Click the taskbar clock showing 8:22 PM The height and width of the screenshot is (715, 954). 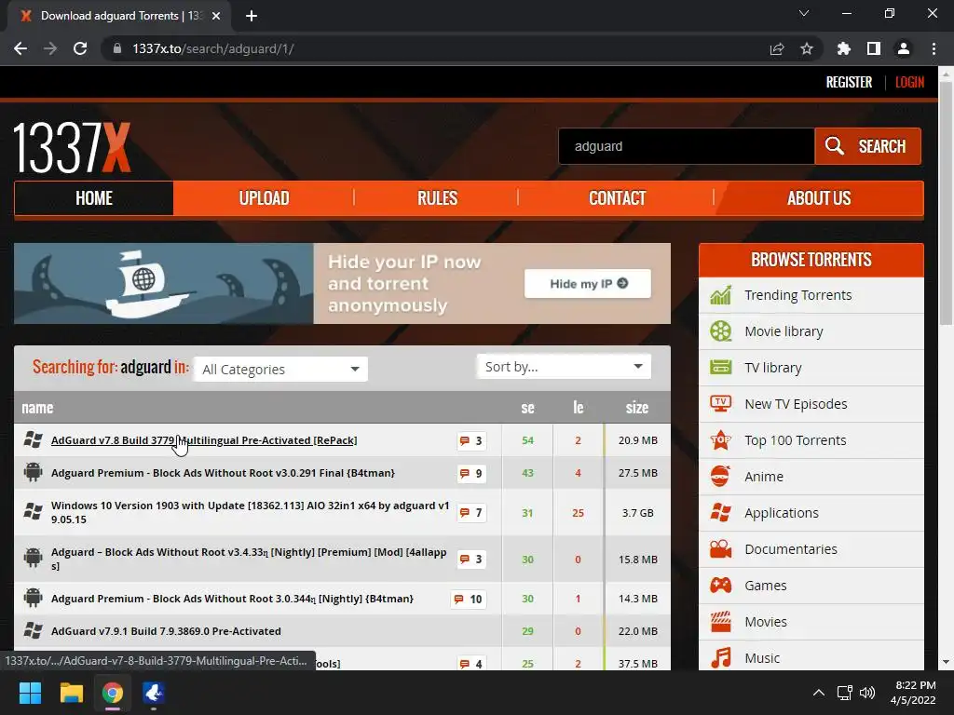[x=913, y=693]
